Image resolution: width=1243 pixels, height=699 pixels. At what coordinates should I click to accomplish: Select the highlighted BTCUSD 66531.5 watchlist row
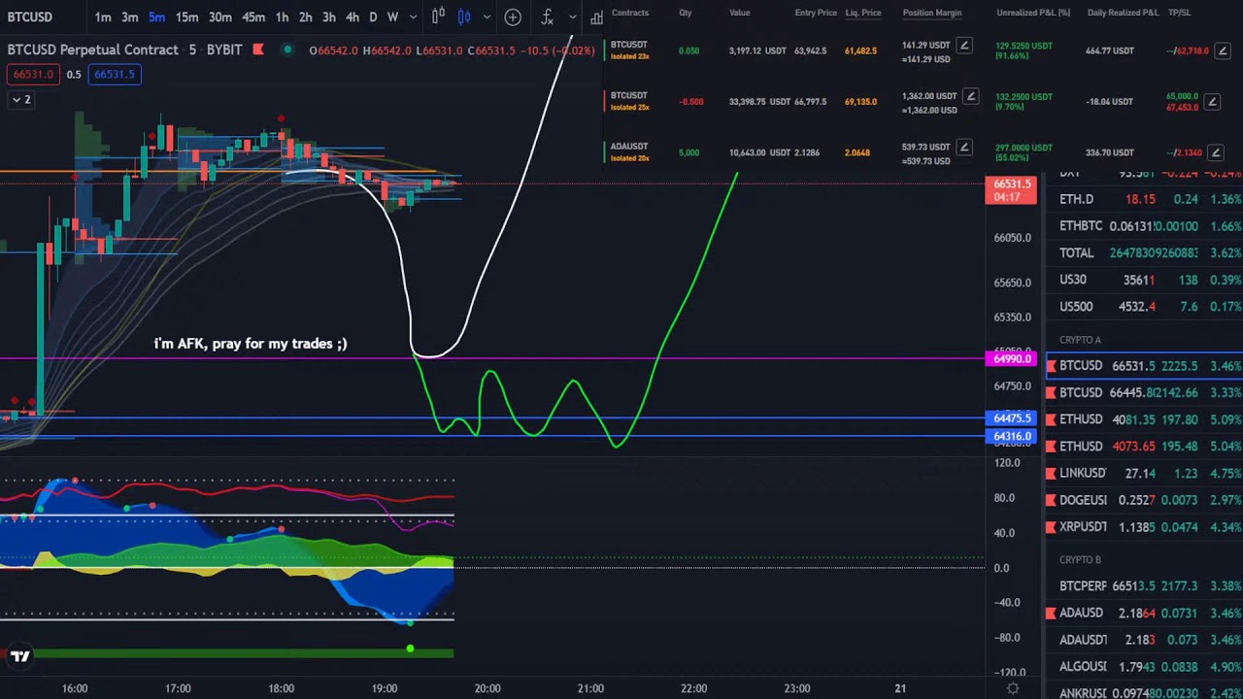pos(1144,366)
